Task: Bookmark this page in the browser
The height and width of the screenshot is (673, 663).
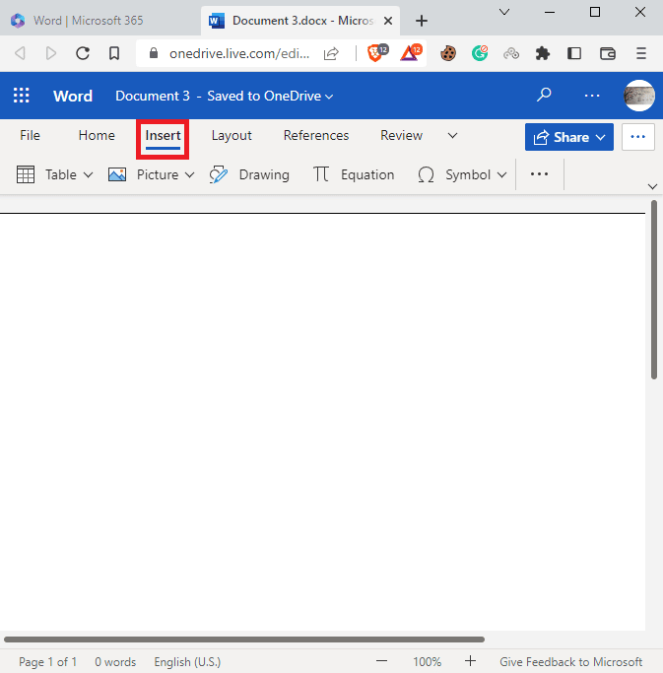Action: point(113,53)
